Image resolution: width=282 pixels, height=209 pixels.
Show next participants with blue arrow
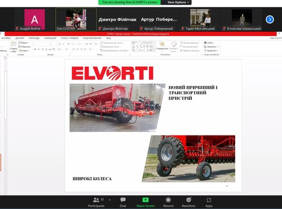(270, 19)
